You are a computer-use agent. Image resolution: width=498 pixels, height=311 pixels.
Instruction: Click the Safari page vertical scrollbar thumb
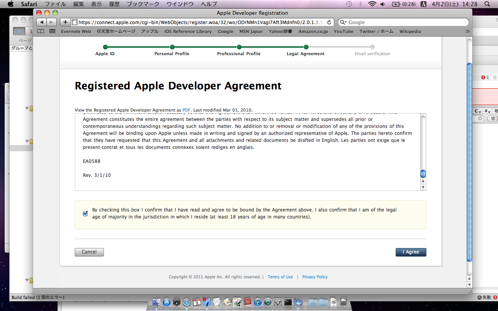tap(469, 162)
